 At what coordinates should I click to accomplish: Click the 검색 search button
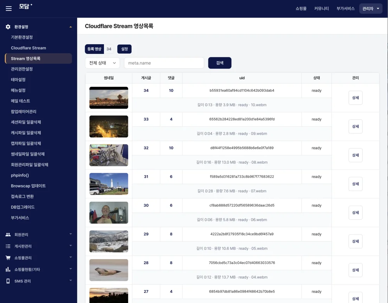[x=220, y=63]
